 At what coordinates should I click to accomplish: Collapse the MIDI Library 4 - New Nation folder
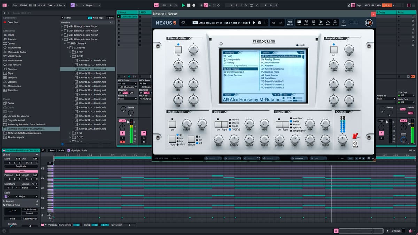[x=62, y=39]
